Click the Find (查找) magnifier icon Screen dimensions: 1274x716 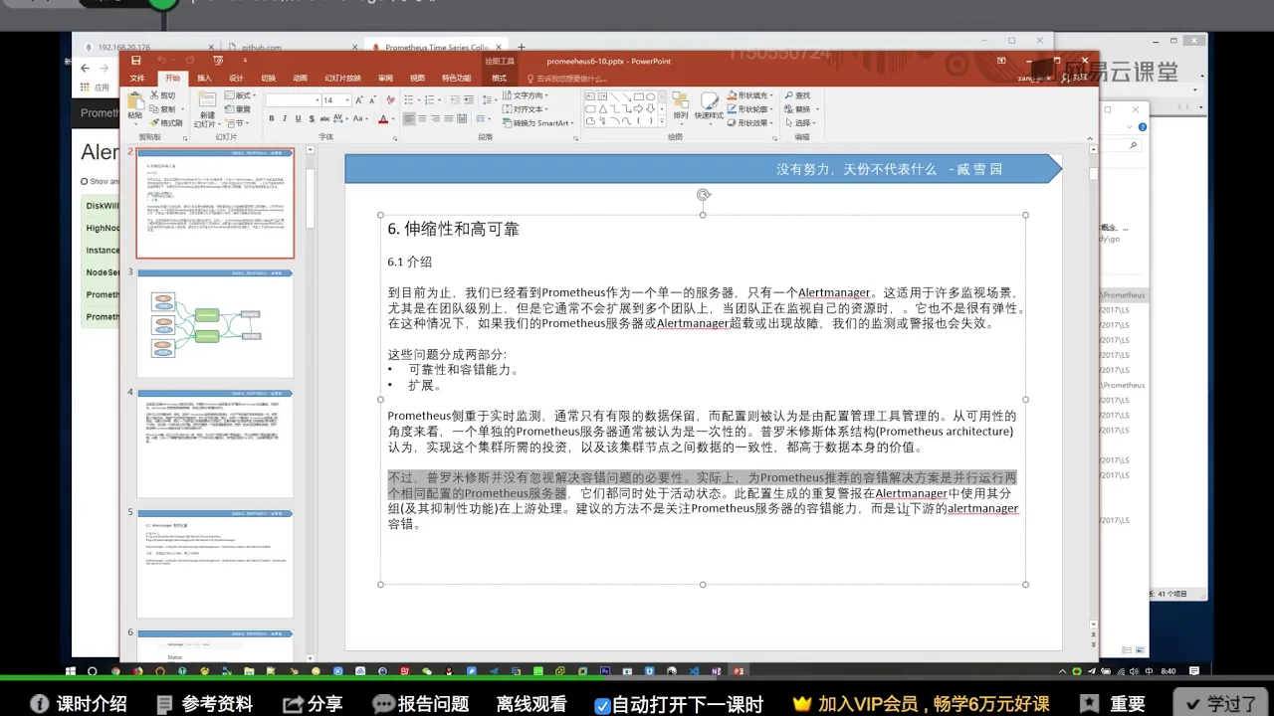[x=789, y=95]
